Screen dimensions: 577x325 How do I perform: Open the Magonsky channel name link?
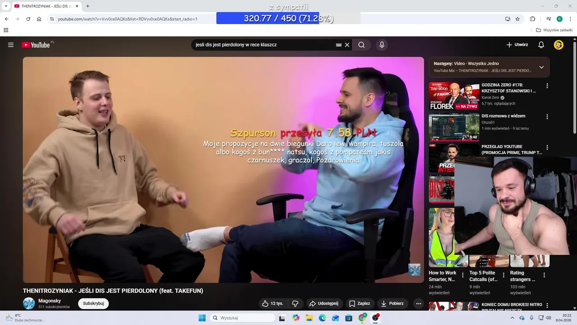coord(50,301)
